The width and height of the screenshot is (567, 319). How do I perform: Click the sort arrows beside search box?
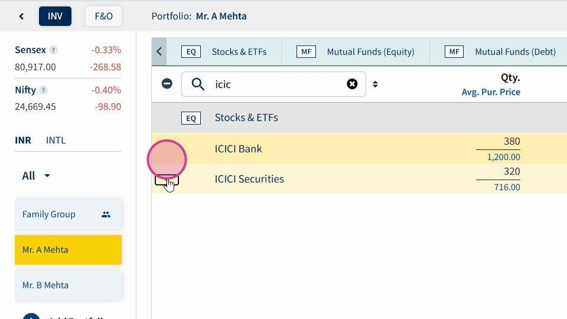coord(375,84)
